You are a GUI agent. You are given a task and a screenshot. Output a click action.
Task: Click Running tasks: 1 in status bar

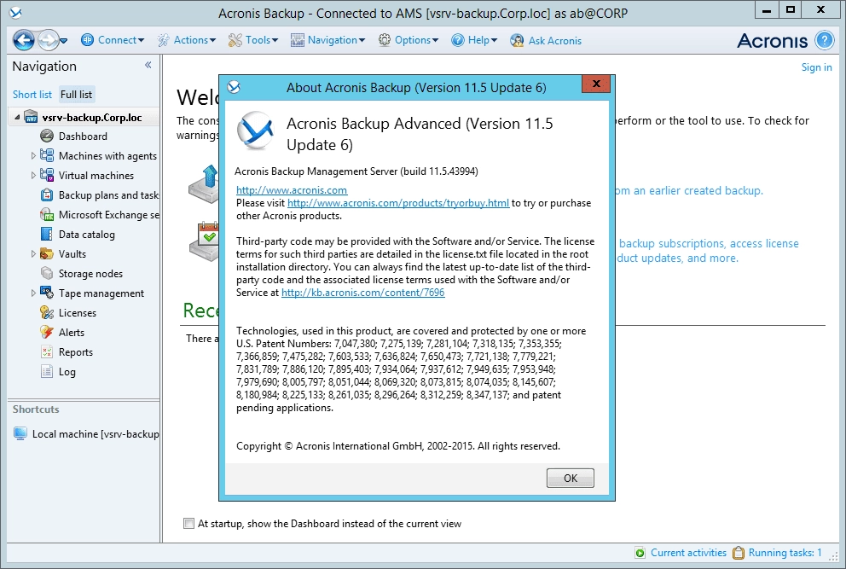click(x=785, y=553)
